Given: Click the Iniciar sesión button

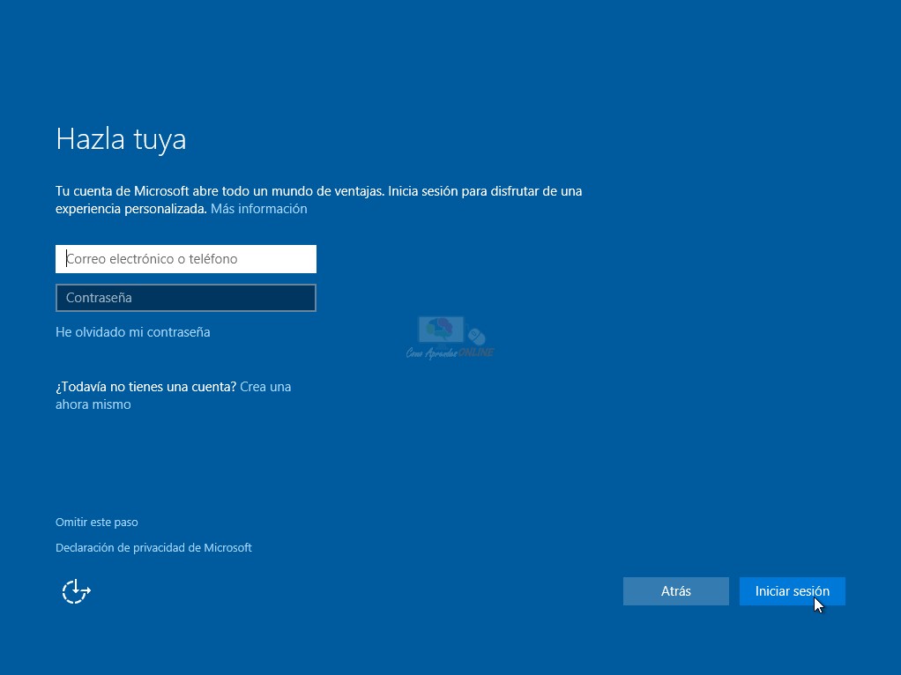Looking at the screenshot, I should coord(792,591).
